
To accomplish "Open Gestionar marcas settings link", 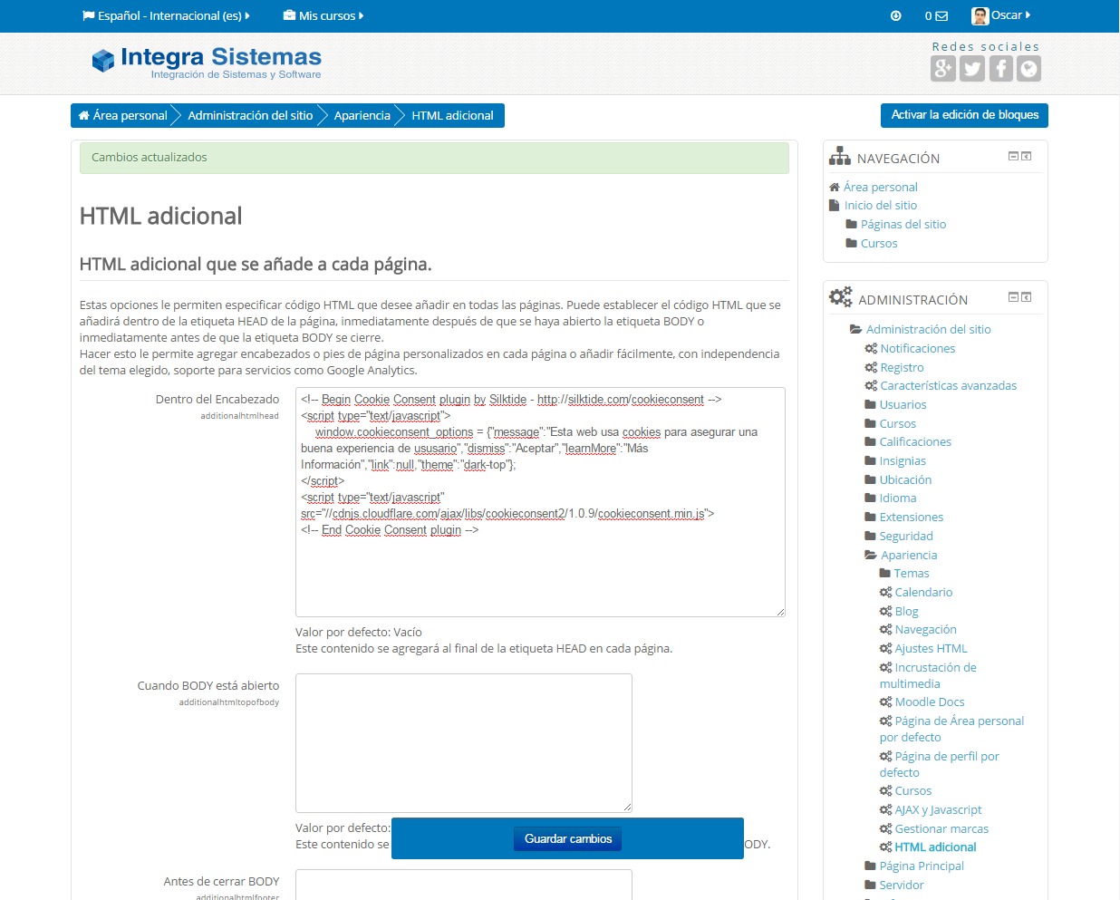I will [x=941, y=828].
